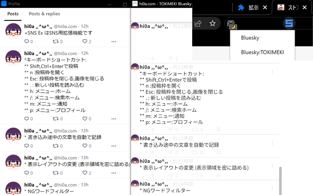Click the text '+SNS Ex はSNS用拡張機能です'
Viewport: 313px width, 195px height.
point(58,33)
